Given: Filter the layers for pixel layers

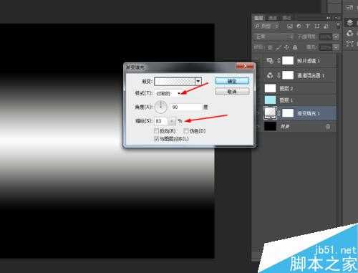Looking at the screenshot, I should click(290, 26).
